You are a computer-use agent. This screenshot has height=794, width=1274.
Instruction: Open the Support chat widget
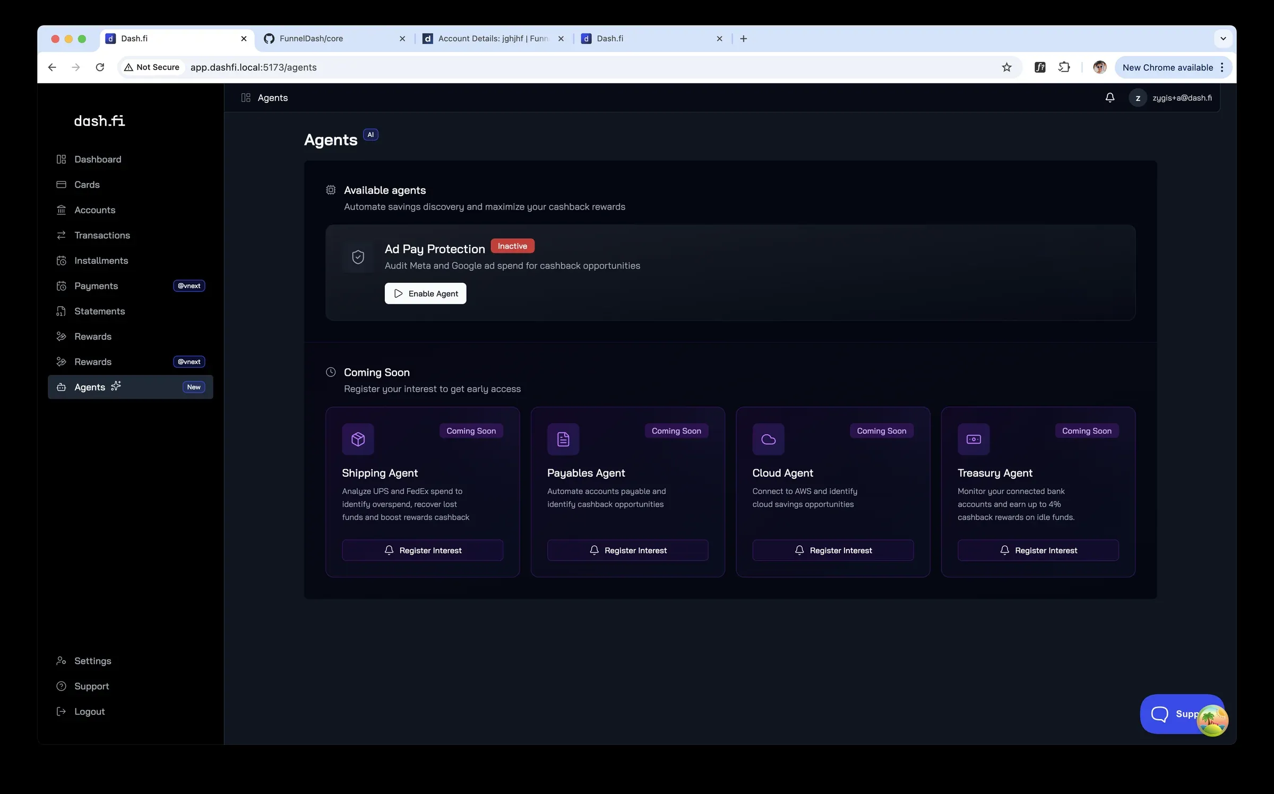[1182, 714]
